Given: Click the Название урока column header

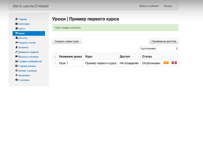Looking at the screenshot, I should (70, 57).
